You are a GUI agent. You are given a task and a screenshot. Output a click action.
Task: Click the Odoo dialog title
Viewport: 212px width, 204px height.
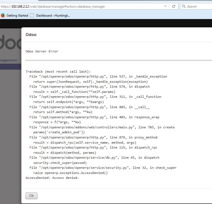pos(31,35)
